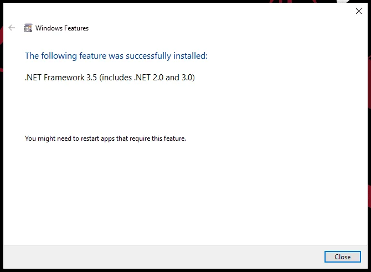
Task: Click the 'Windows Features' title text
Action: point(62,28)
